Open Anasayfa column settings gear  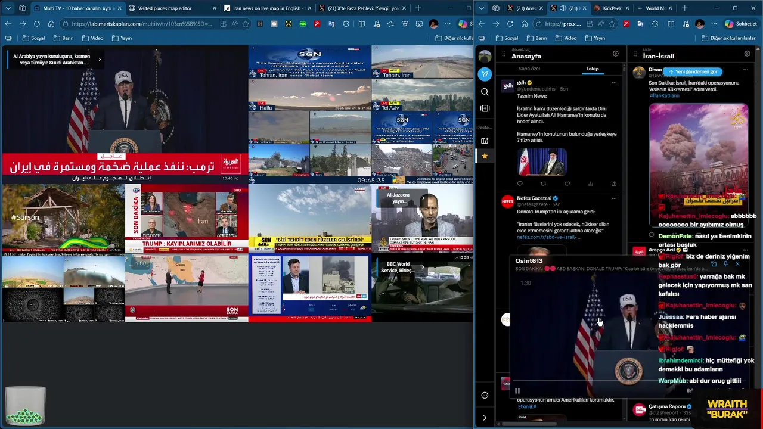(x=616, y=54)
